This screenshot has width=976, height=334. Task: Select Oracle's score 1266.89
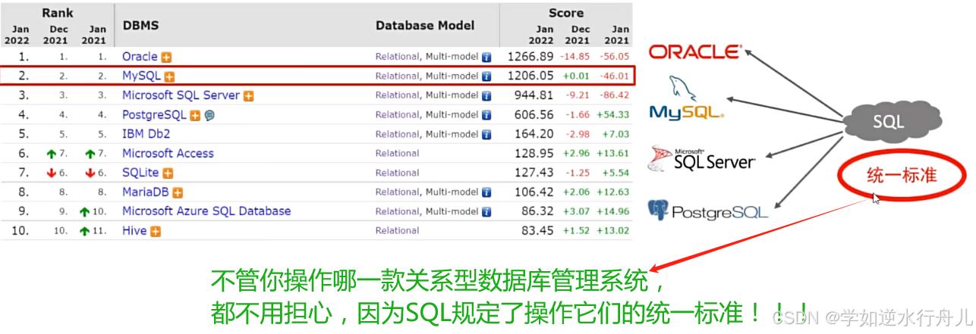point(531,57)
